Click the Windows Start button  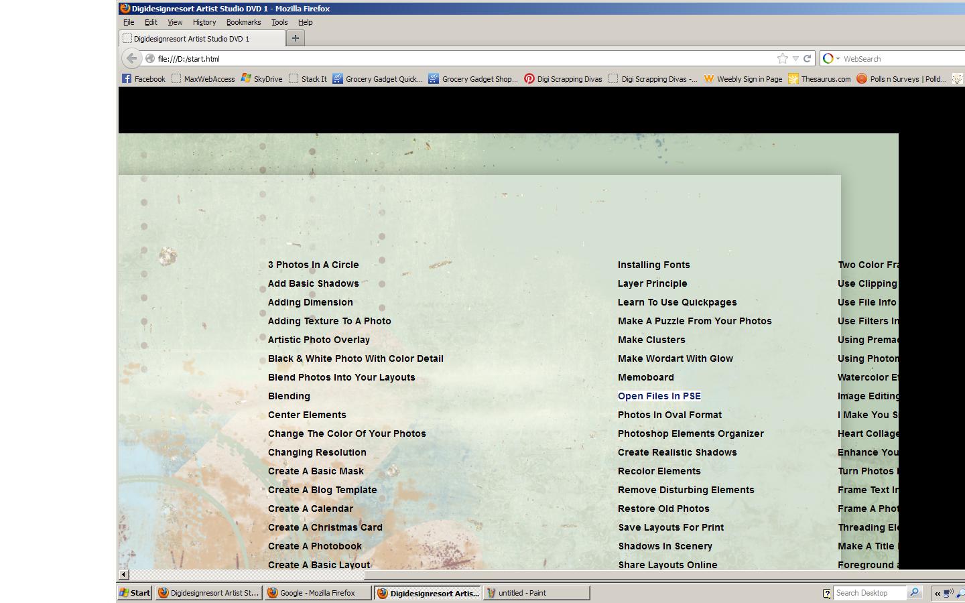point(135,592)
